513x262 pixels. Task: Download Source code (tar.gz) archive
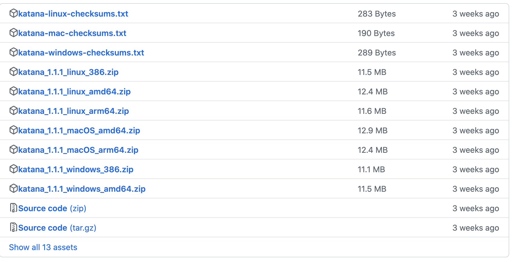coord(57,228)
